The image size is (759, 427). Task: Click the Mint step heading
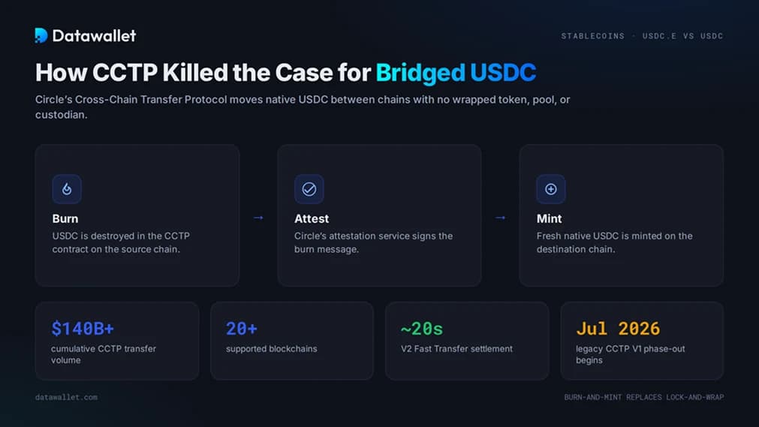coord(549,219)
